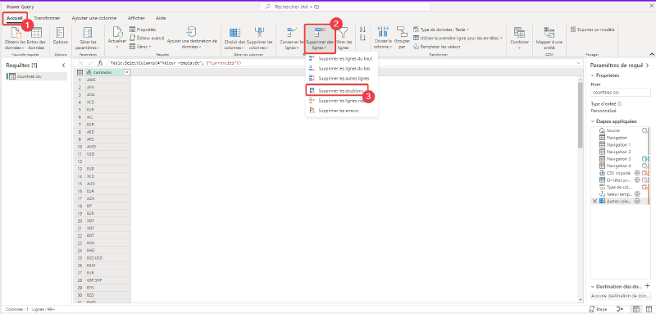Switch to the Transformer tab
The height and width of the screenshot is (314, 656).
(47, 18)
